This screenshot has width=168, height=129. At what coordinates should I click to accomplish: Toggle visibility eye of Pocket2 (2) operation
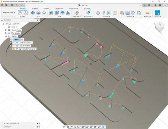coord(17,49)
